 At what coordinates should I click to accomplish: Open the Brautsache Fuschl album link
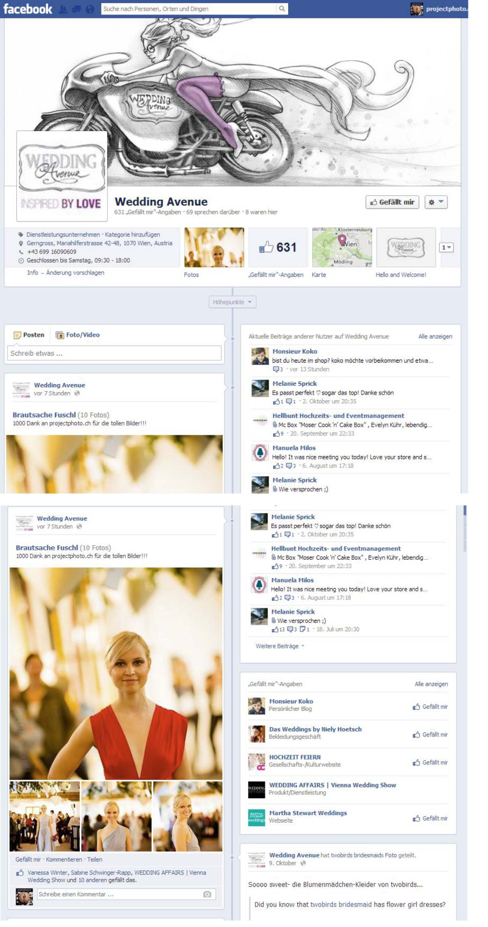coord(44,415)
